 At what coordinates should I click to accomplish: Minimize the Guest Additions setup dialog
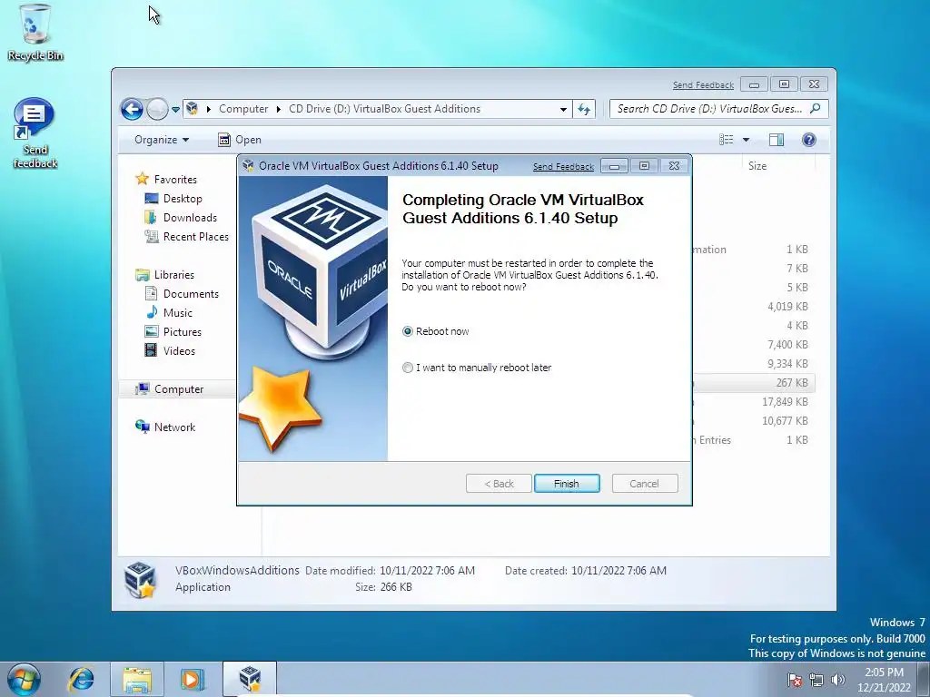614,167
